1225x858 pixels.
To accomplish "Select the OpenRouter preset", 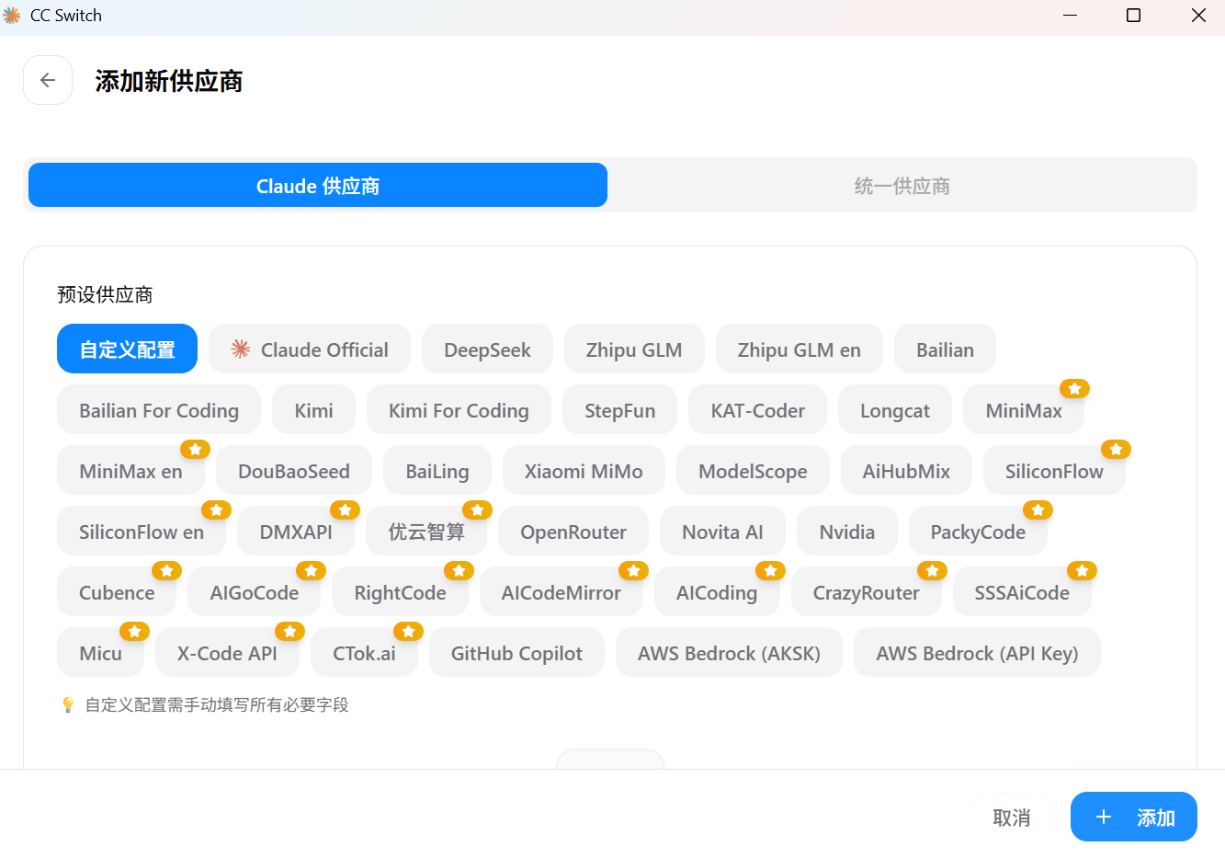I will tap(573, 531).
